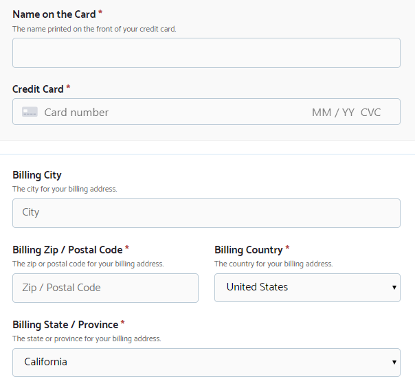The height and width of the screenshot is (390, 415).
Task: Click the card name help text
Action: pyautogui.click(x=94, y=29)
